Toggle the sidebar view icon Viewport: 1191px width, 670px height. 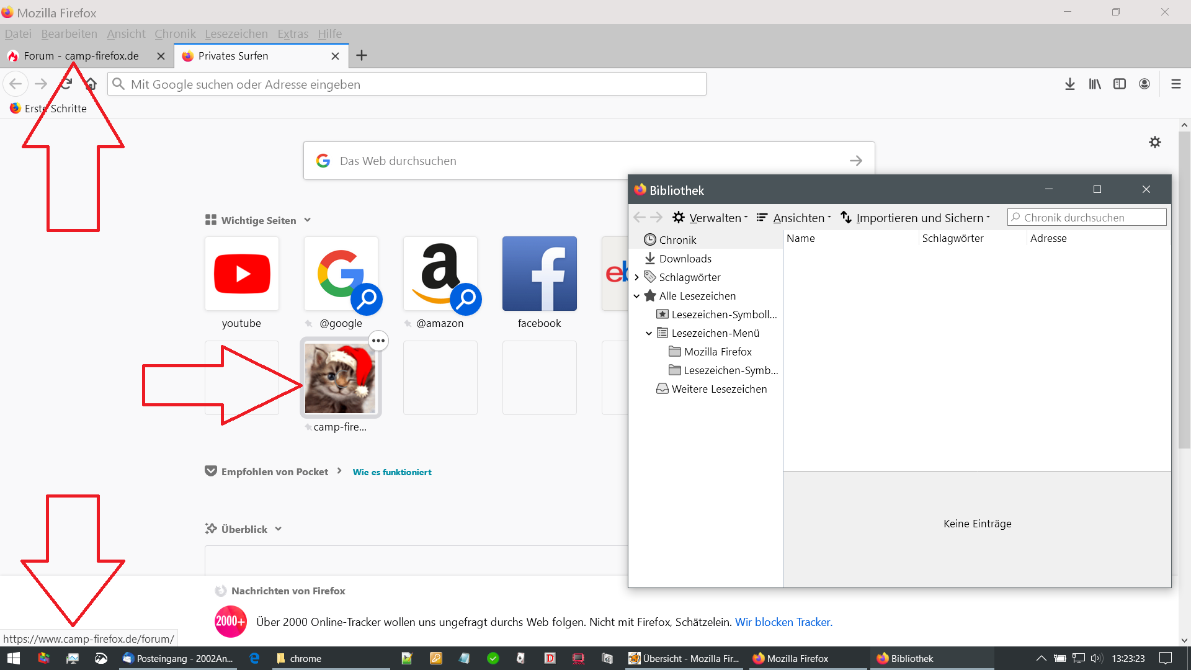tap(1120, 84)
